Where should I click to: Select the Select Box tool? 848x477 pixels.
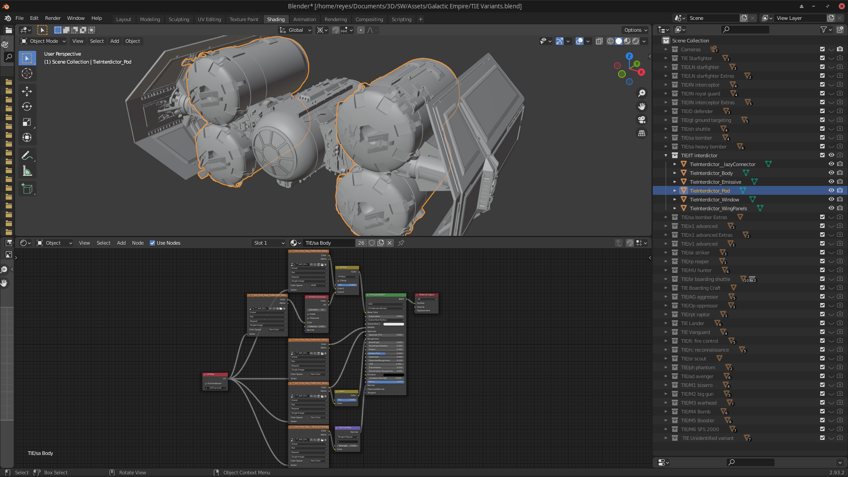click(27, 58)
